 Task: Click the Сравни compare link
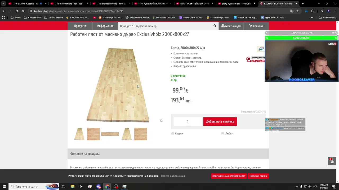[x=177, y=134]
